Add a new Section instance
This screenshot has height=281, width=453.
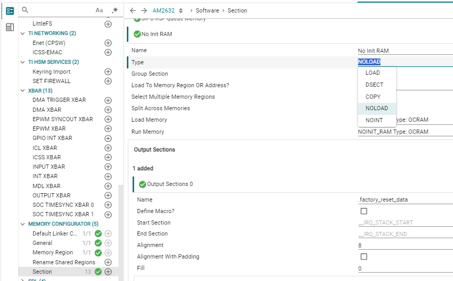pyautogui.click(x=108, y=272)
